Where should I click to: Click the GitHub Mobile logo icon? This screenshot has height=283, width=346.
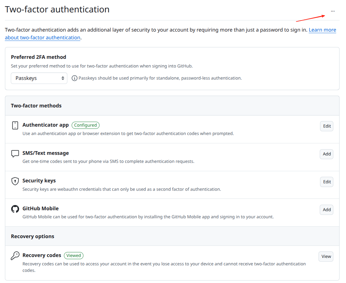[x=15, y=209]
